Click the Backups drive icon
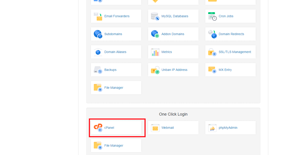This screenshot has height=155, width=283. pos(98,70)
